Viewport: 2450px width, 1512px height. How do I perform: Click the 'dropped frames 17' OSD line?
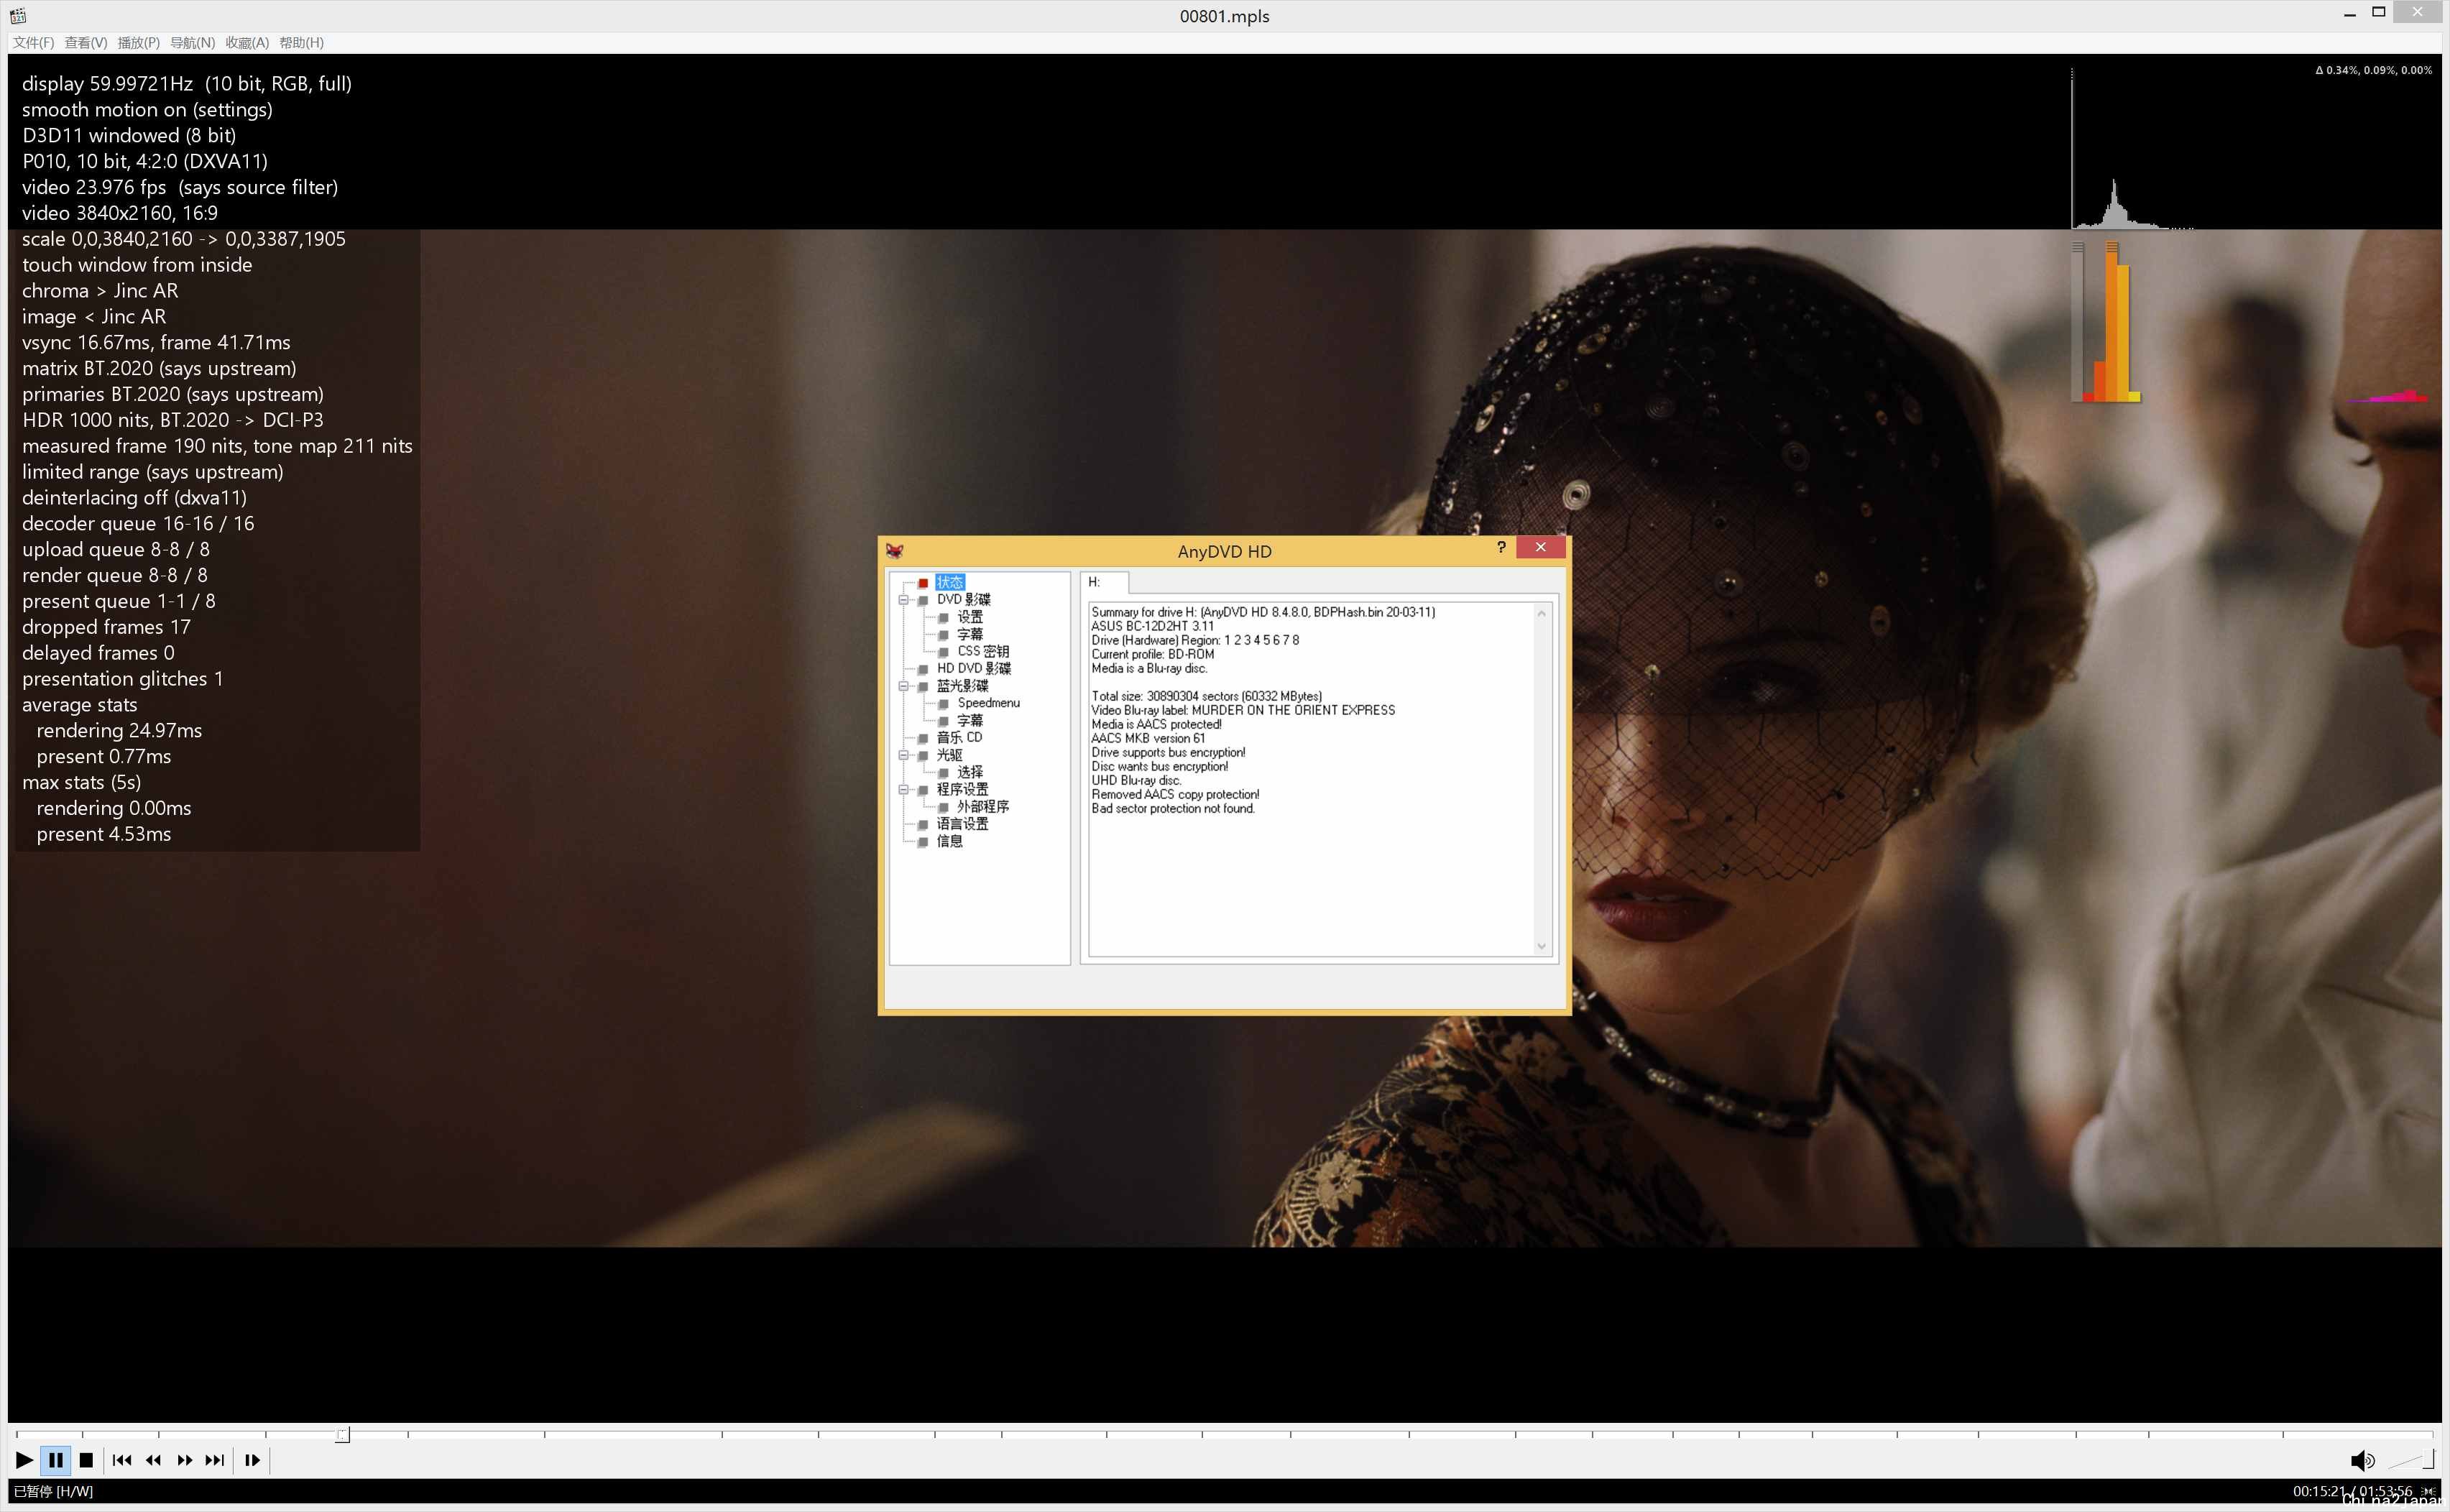click(x=106, y=627)
